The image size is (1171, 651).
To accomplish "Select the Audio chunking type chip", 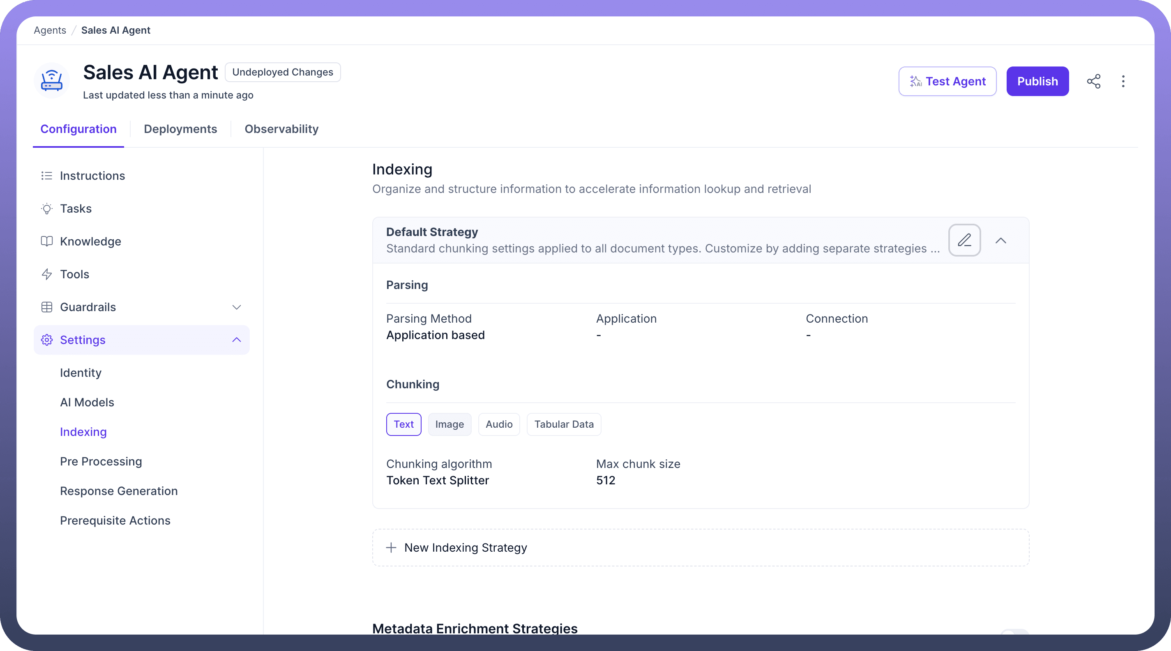I will [x=499, y=424].
